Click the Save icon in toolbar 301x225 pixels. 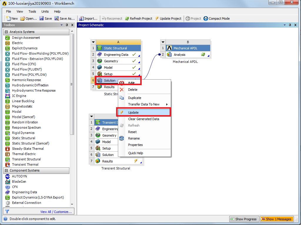(x=42, y=19)
